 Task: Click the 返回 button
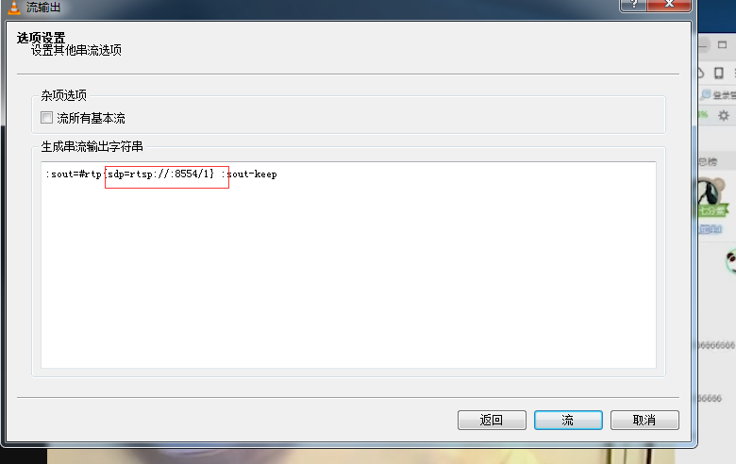492,420
